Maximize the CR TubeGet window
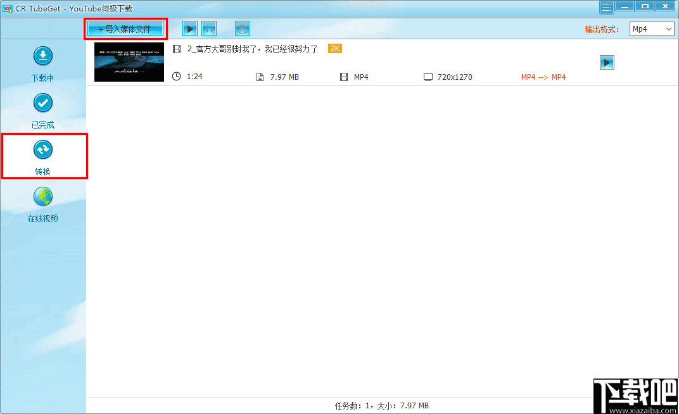The width and height of the screenshot is (679, 414). [645, 6]
